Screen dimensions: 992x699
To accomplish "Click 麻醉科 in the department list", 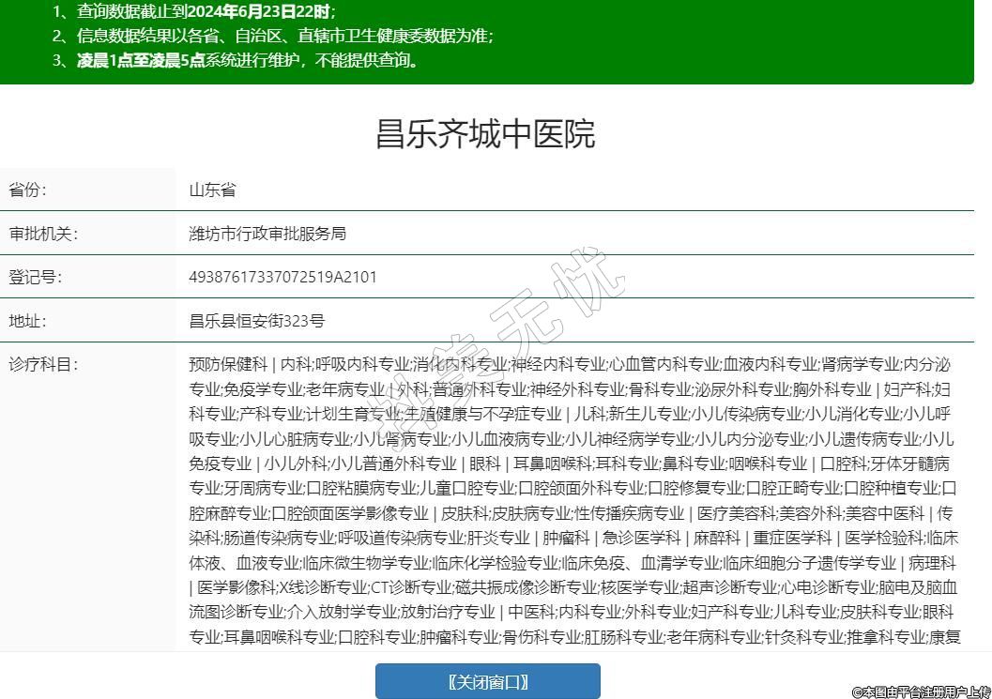I will tap(716, 538).
